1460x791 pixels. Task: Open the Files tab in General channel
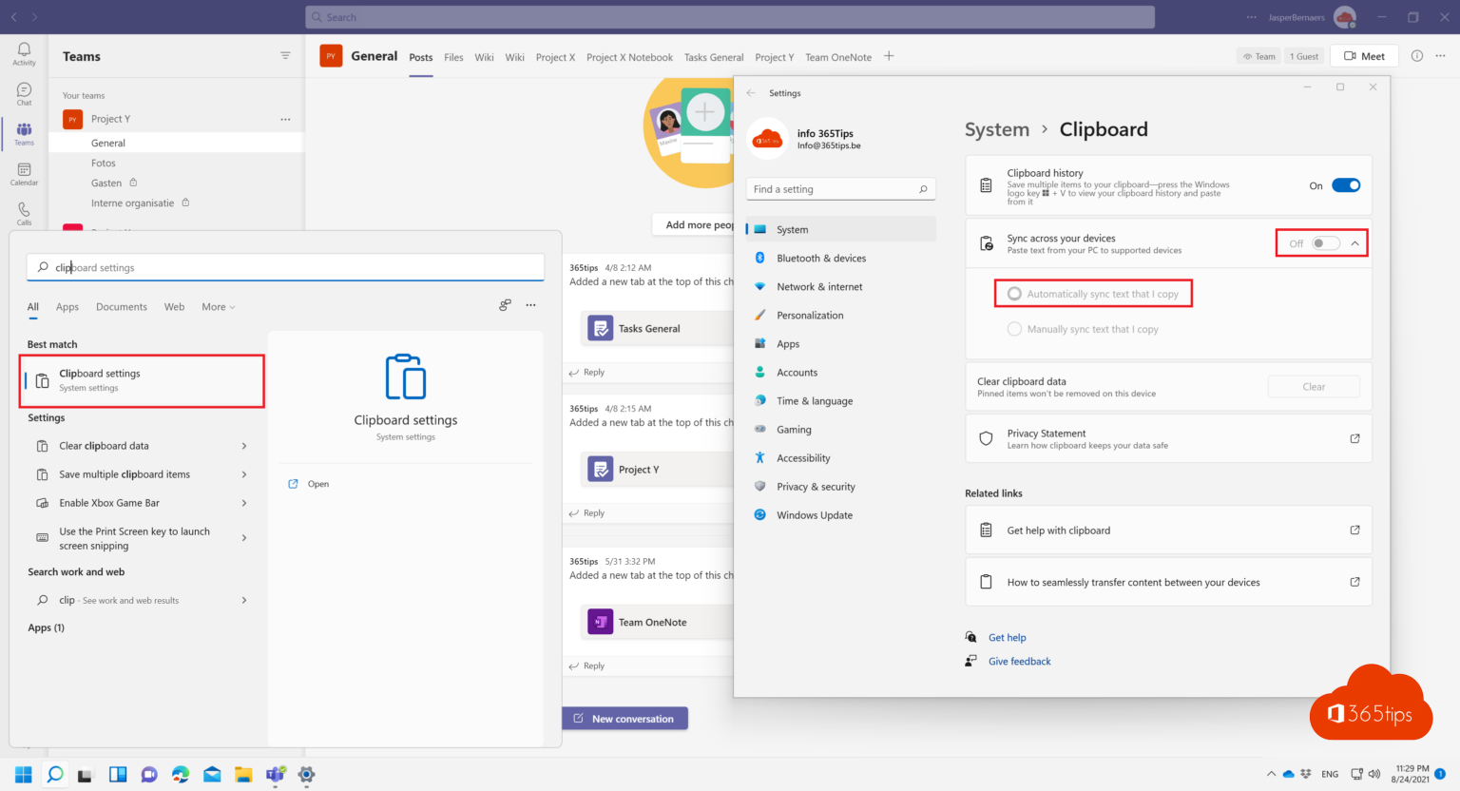click(x=453, y=57)
